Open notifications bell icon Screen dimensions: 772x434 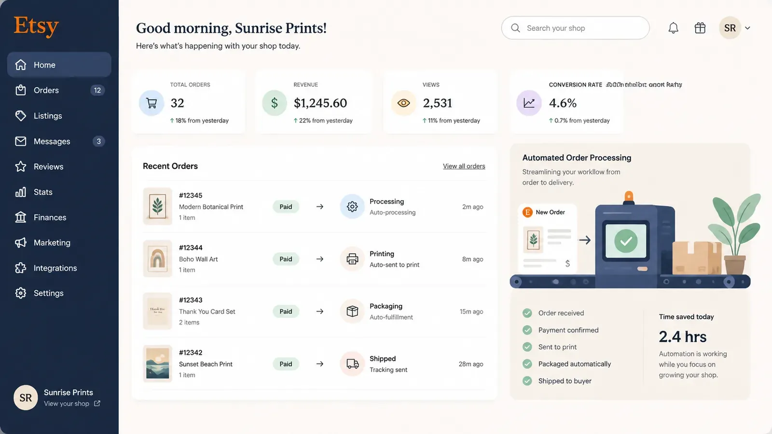(x=673, y=28)
